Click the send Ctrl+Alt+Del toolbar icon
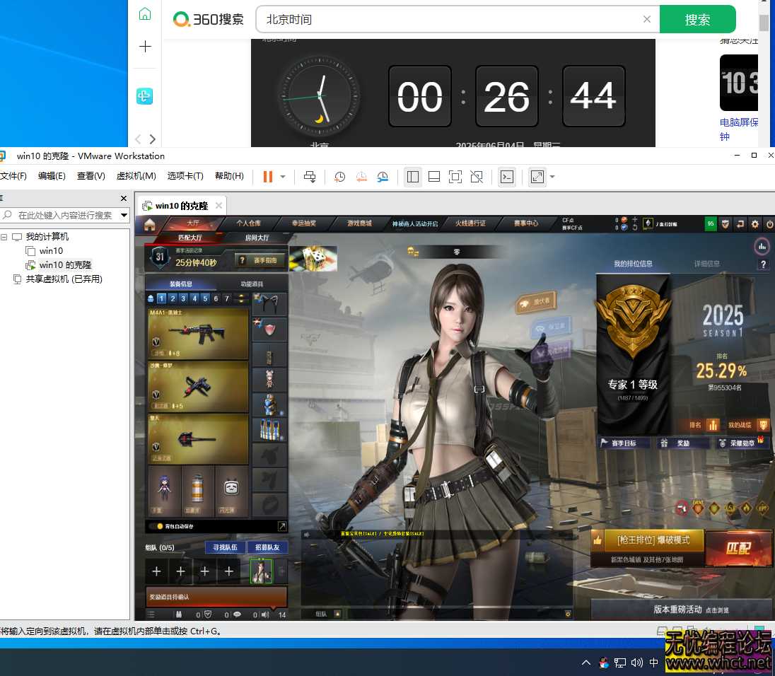Image resolution: width=775 pixels, height=676 pixels. coord(310,177)
